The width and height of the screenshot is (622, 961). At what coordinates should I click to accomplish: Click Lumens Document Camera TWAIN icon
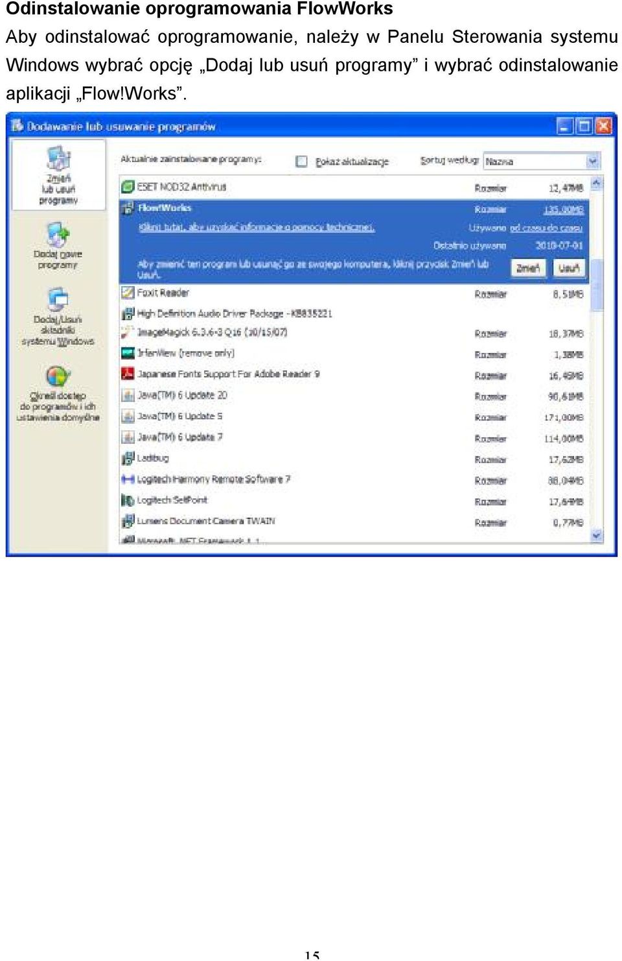coord(128,521)
